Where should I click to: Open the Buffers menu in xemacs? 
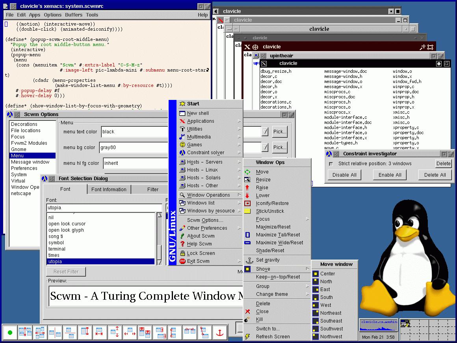(73, 15)
